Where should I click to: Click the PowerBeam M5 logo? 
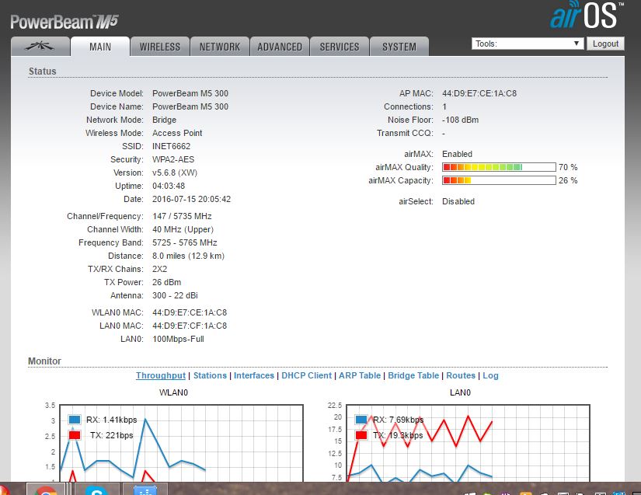[64, 22]
